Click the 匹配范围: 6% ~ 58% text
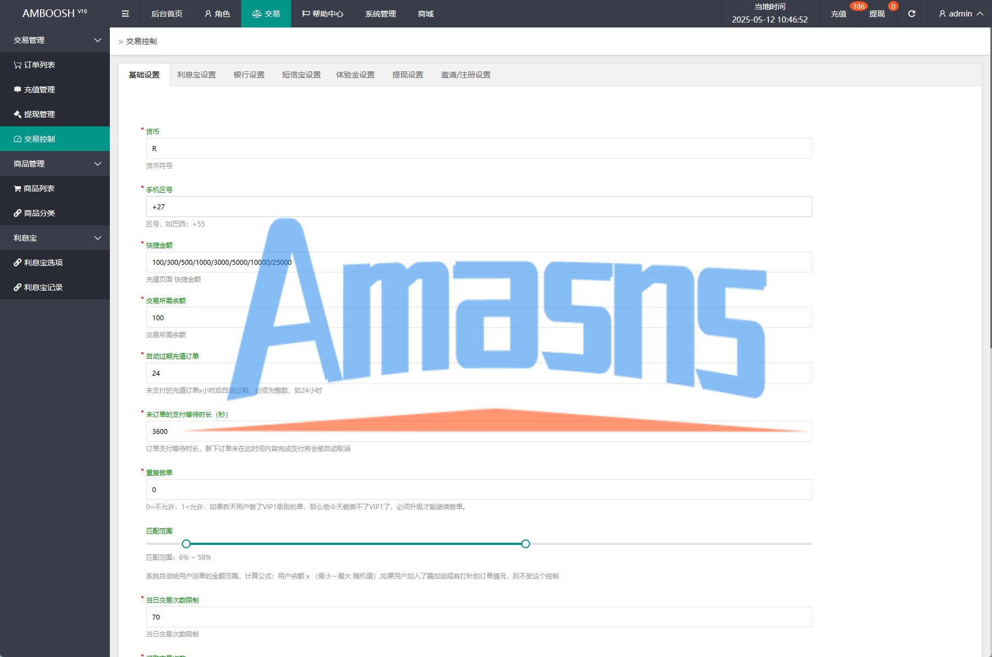 click(179, 557)
